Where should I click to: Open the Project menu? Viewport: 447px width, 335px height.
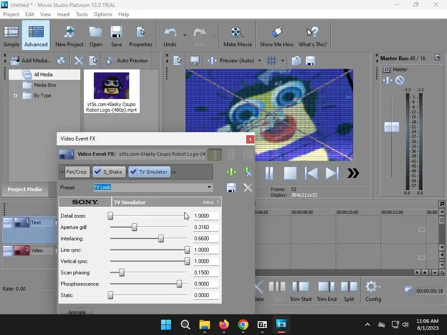point(11,14)
